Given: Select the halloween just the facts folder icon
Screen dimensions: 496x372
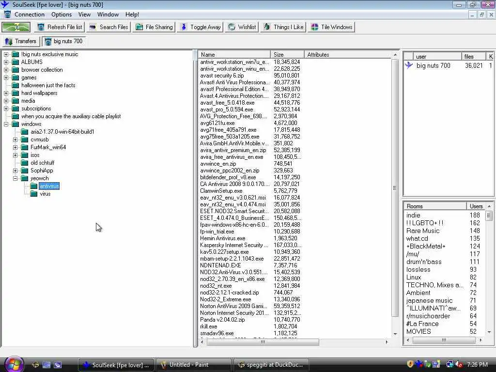Looking at the screenshot, I should [x=15, y=85].
